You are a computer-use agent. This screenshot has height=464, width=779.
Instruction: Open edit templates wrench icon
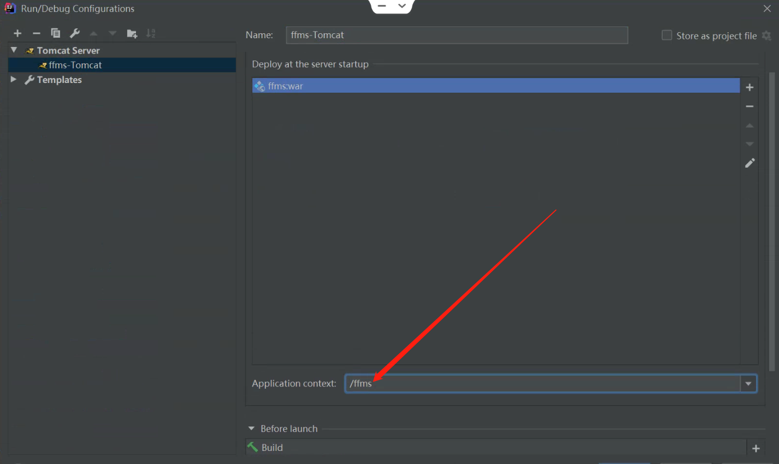tap(75, 33)
